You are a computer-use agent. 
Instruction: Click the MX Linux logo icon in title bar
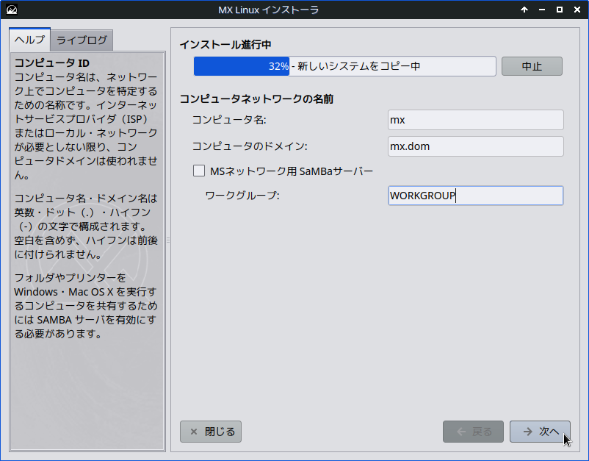12,10
